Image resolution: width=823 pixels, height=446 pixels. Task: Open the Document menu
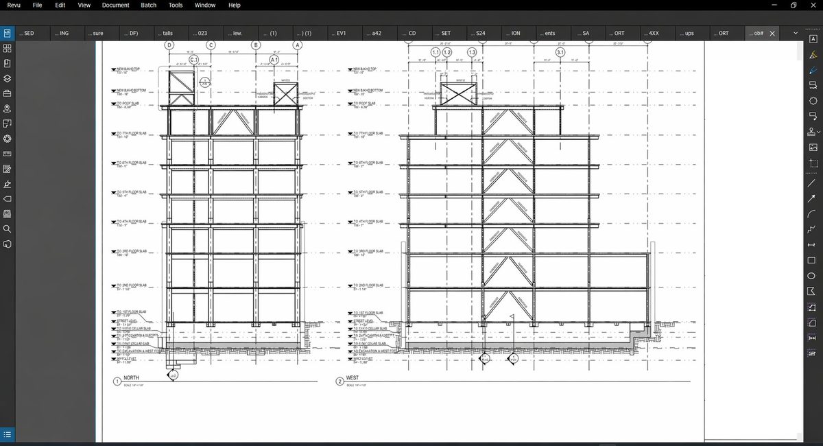[115, 5]
